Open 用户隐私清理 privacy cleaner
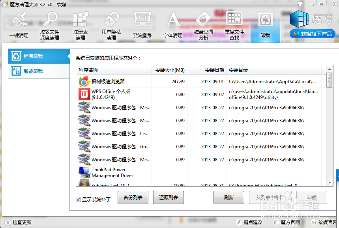 coord(111,26)
